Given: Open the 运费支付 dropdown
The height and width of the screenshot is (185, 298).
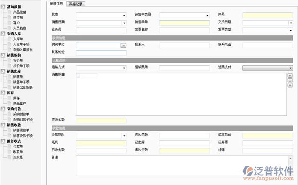Looking at the screenshot, I should [290, 68].
